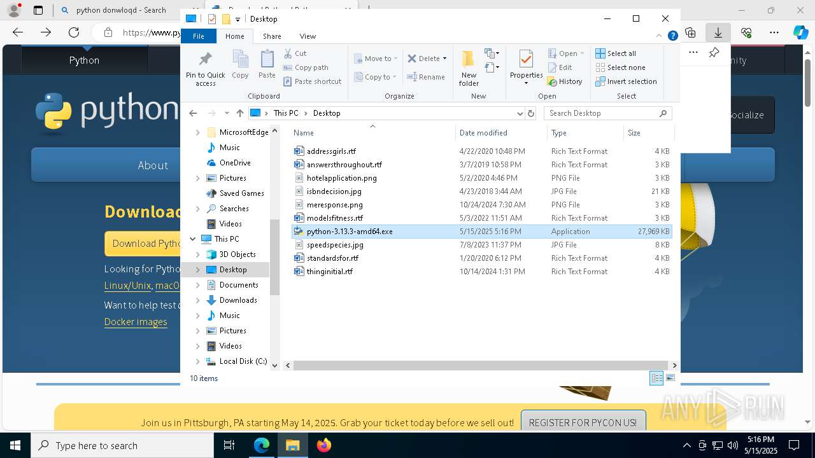Open Downloads in navigation pane

[238, 300]
